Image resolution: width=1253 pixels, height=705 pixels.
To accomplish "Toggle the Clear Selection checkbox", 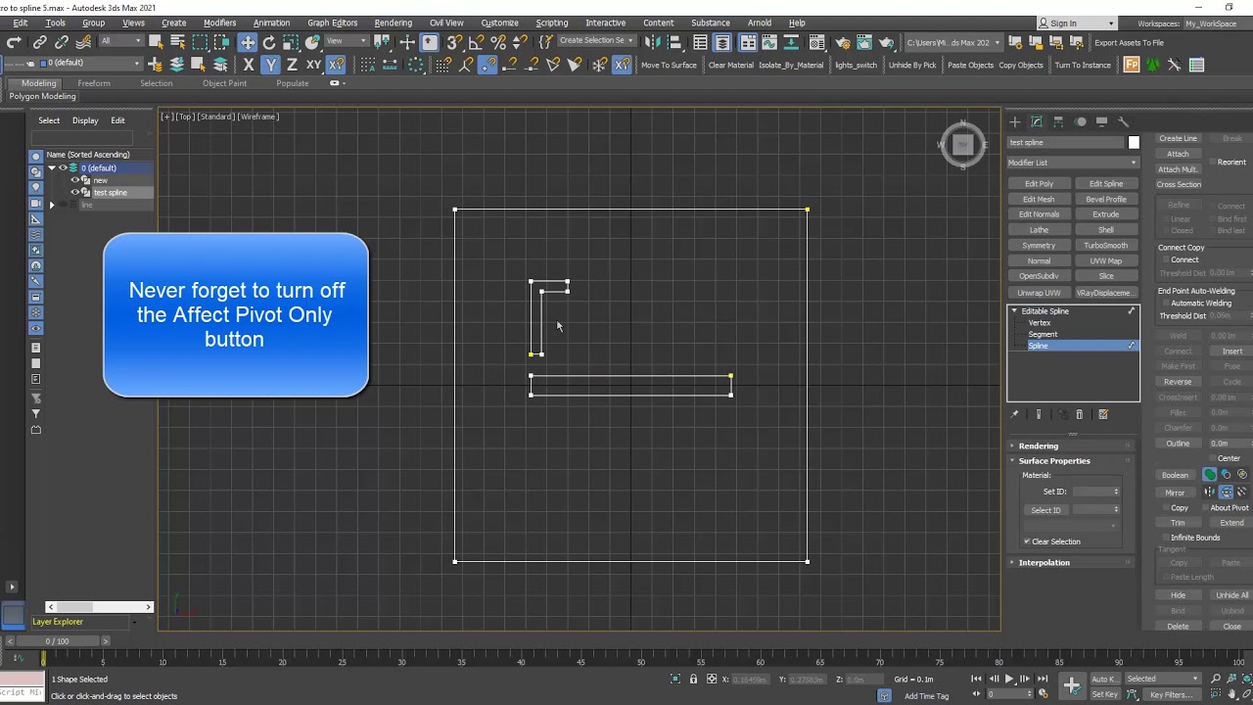I will [1027, 541].
